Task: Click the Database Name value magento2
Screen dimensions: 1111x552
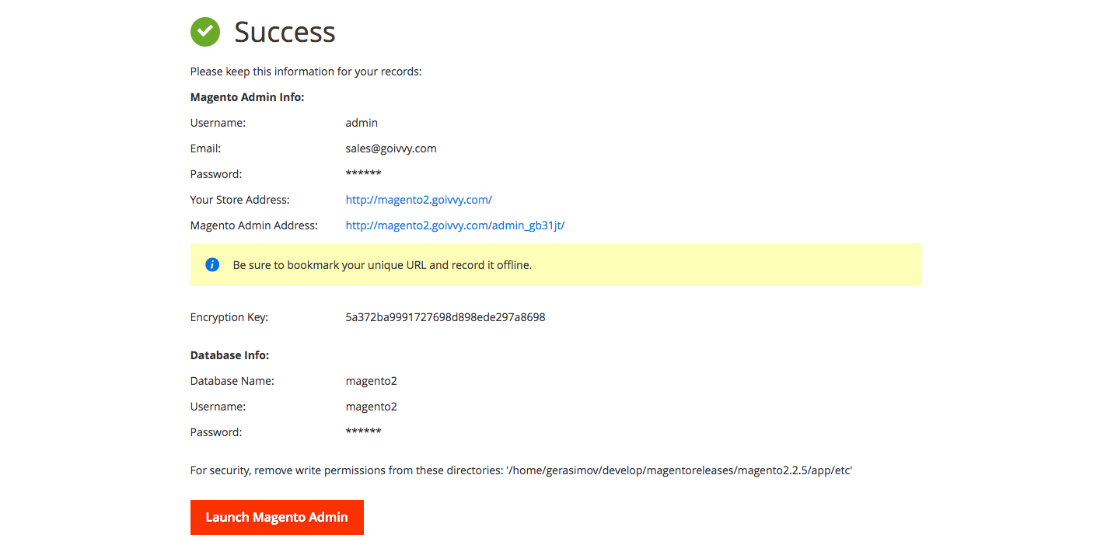Action: (x=371, y=381)
